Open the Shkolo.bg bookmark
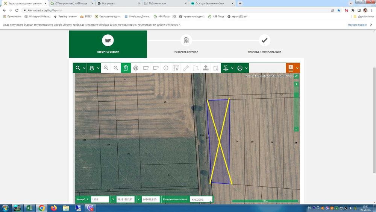Image resolution: width=376 pixels, height=212 pixels. (x=137, y=17)
